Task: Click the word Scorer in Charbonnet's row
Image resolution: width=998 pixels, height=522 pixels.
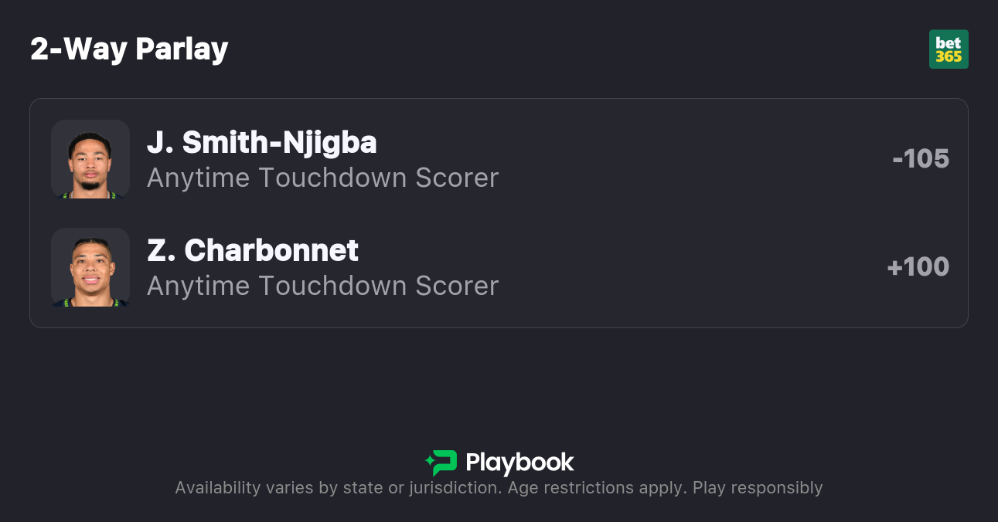Action: (x=457, y=286)
